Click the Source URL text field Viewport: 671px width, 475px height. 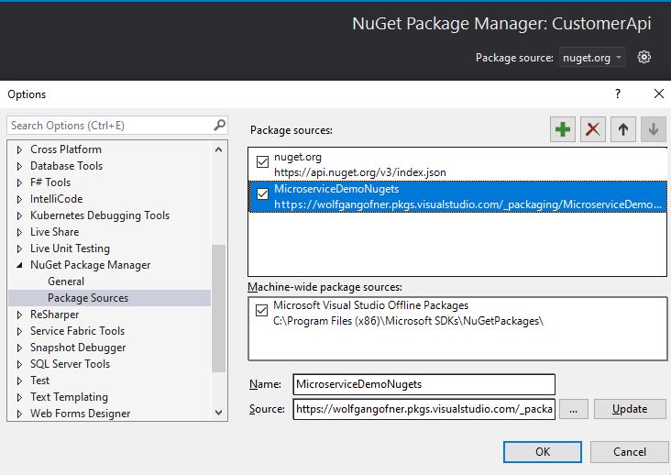(424, 409)
